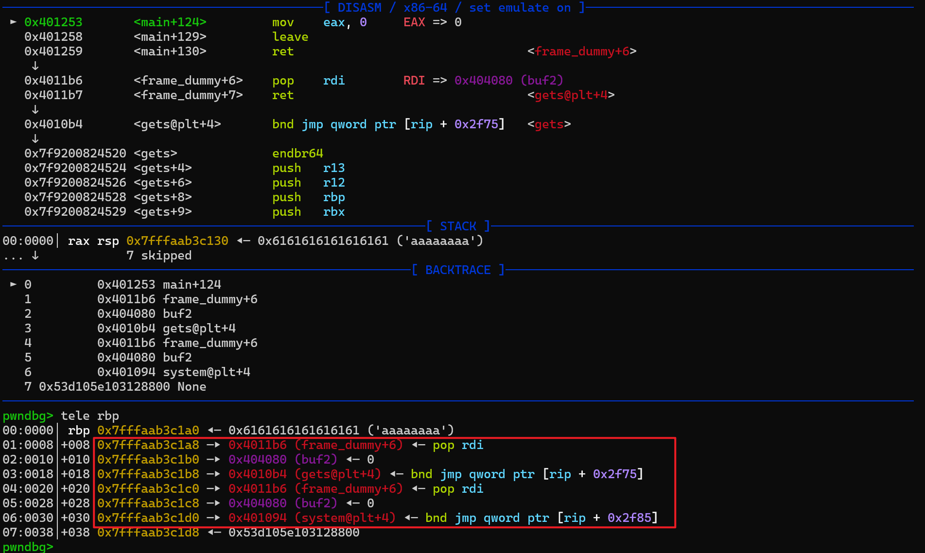Click the red <gets> jump target label
Image resolution: width=925 pixels, height=553 pixels.
tap(549, 124)
